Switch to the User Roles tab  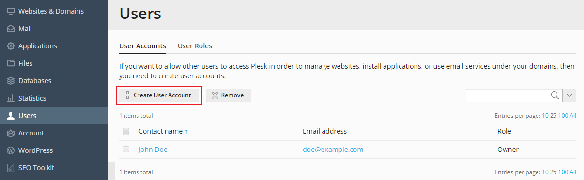195,46
